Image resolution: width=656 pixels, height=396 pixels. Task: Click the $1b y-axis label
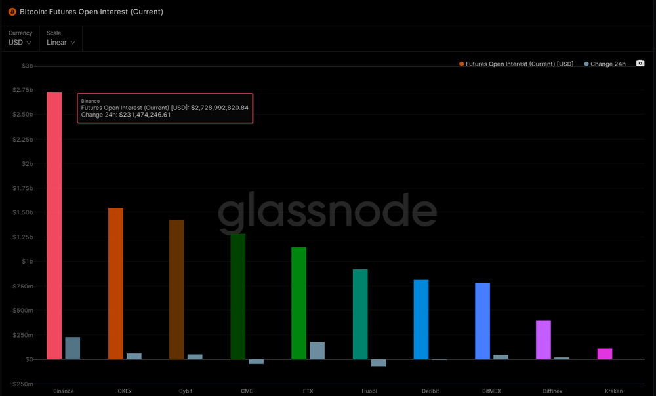point(27,262)
